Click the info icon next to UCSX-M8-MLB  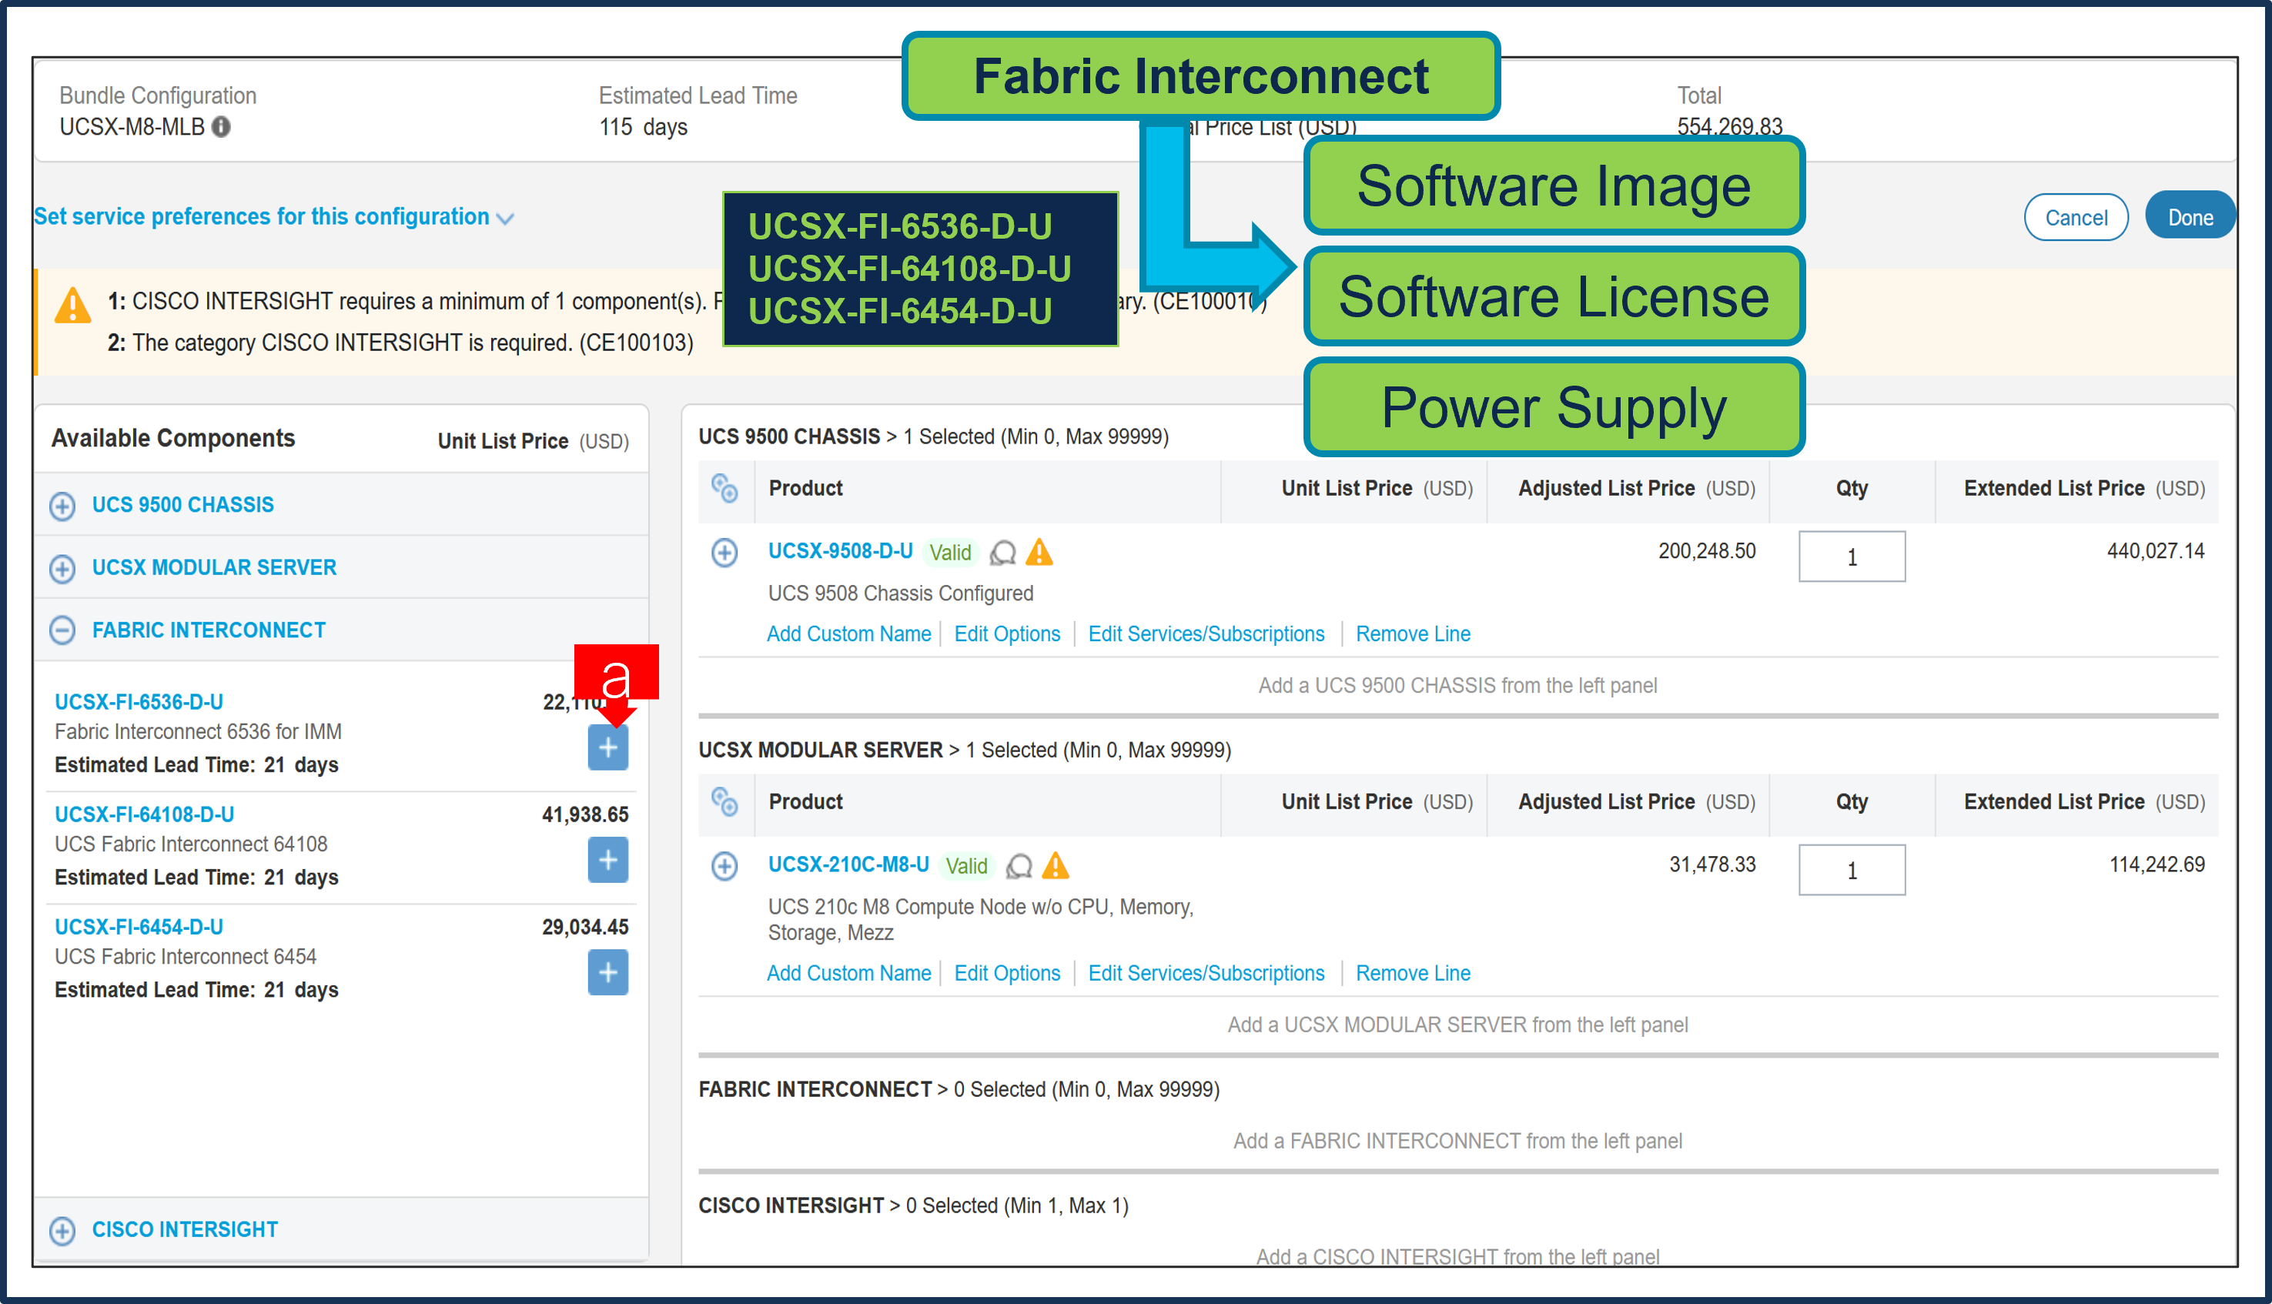pyautogui.click(x=221, y=127)
